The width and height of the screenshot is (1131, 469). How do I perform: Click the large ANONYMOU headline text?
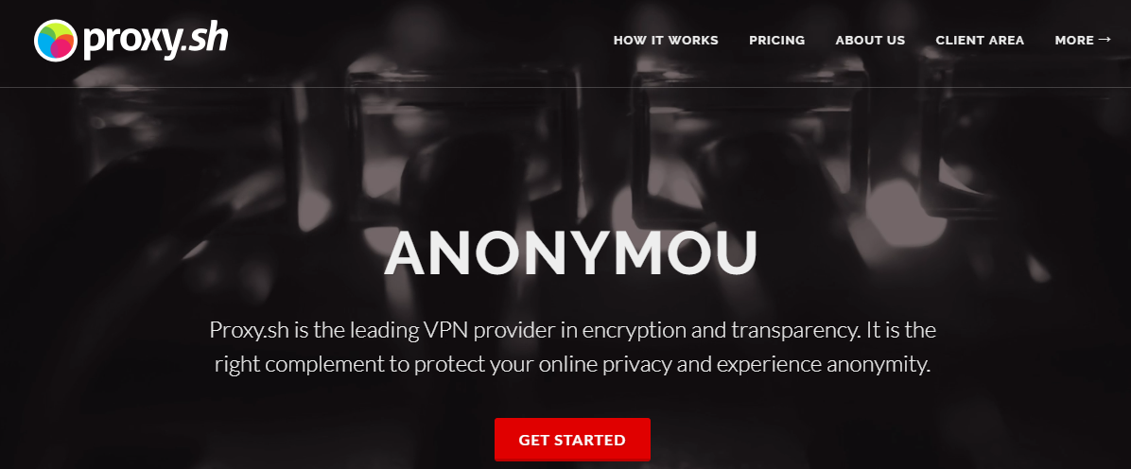point(570,253)
